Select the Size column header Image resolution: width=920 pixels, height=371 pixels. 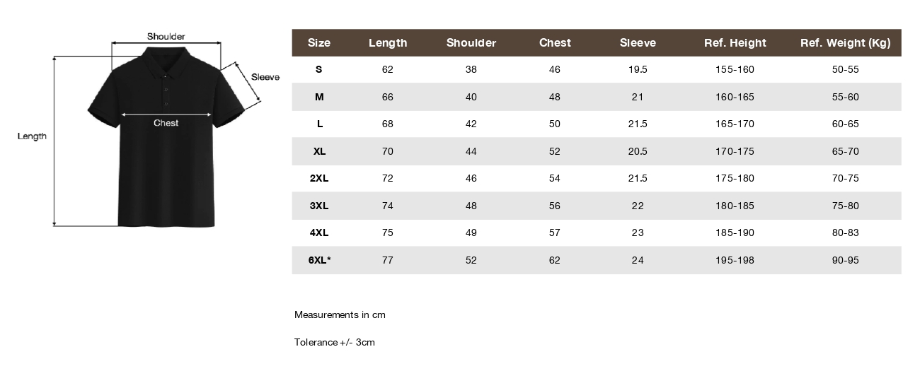pos(319,43)
